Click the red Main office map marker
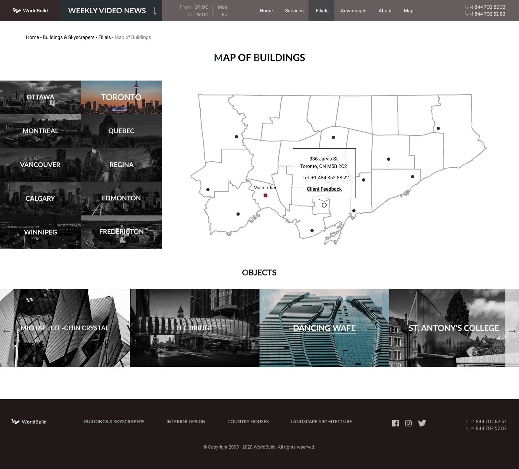Screen dimensions: 519x469 265,195
